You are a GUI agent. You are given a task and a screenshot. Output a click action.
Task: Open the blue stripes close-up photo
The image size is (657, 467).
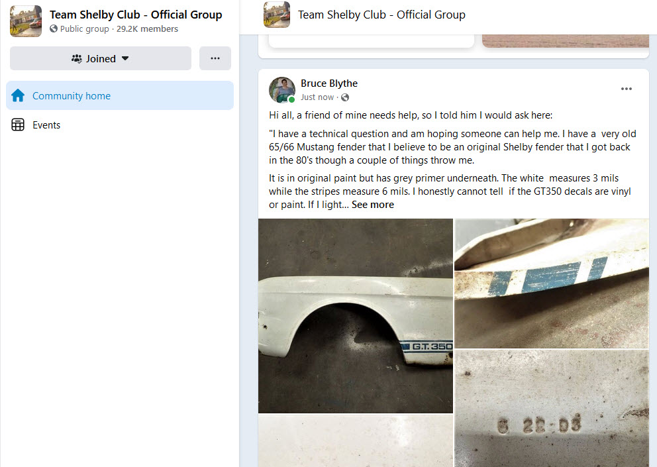click(x=552, y=284)
